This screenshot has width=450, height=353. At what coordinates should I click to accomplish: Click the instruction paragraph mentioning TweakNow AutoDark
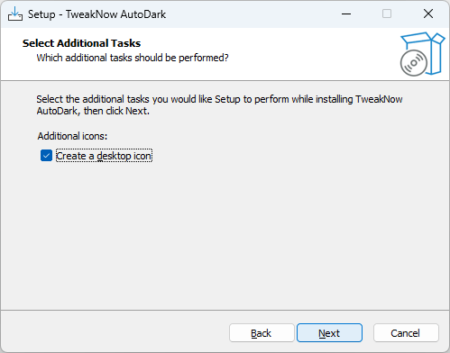(219, 105)
